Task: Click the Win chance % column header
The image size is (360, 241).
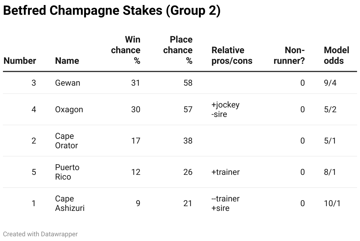Action: coord(126,50)
